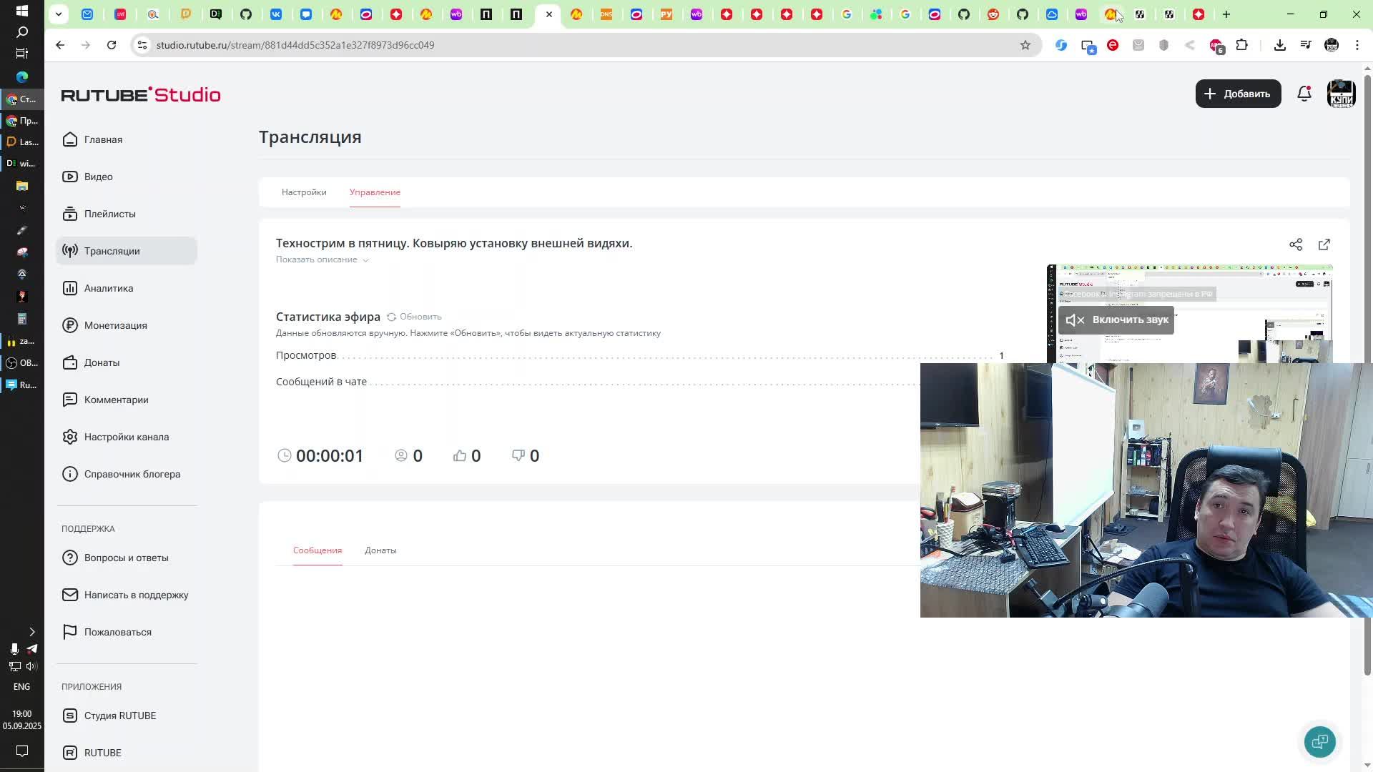Toggle the microphone icon in the taskbar

click(14, 649)
